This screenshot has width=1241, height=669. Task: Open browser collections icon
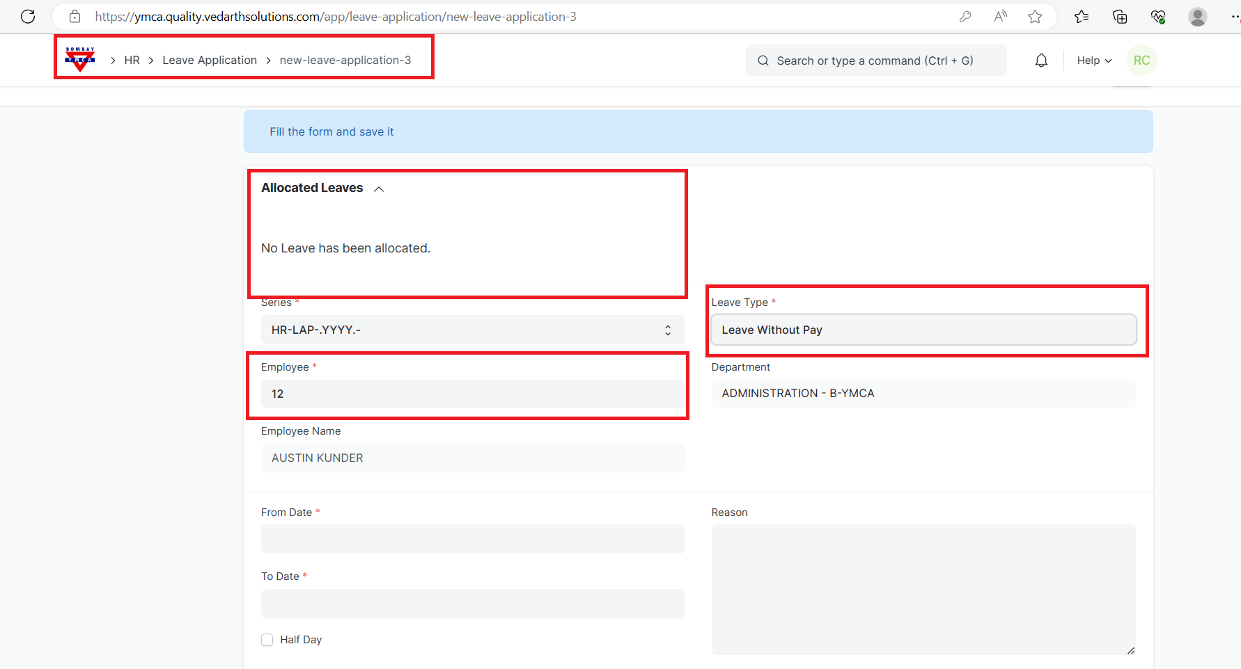pos(1120,17)
